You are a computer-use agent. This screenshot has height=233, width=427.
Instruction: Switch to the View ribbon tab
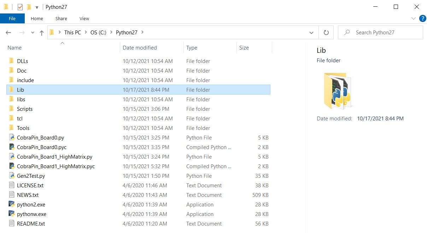pyautogui.click(x=84, y=18)
